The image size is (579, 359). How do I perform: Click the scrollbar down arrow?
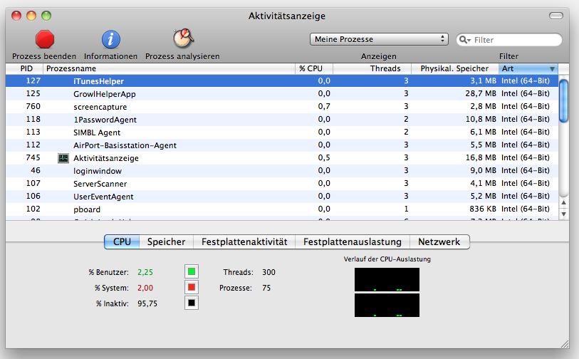(x=563, y=214)
